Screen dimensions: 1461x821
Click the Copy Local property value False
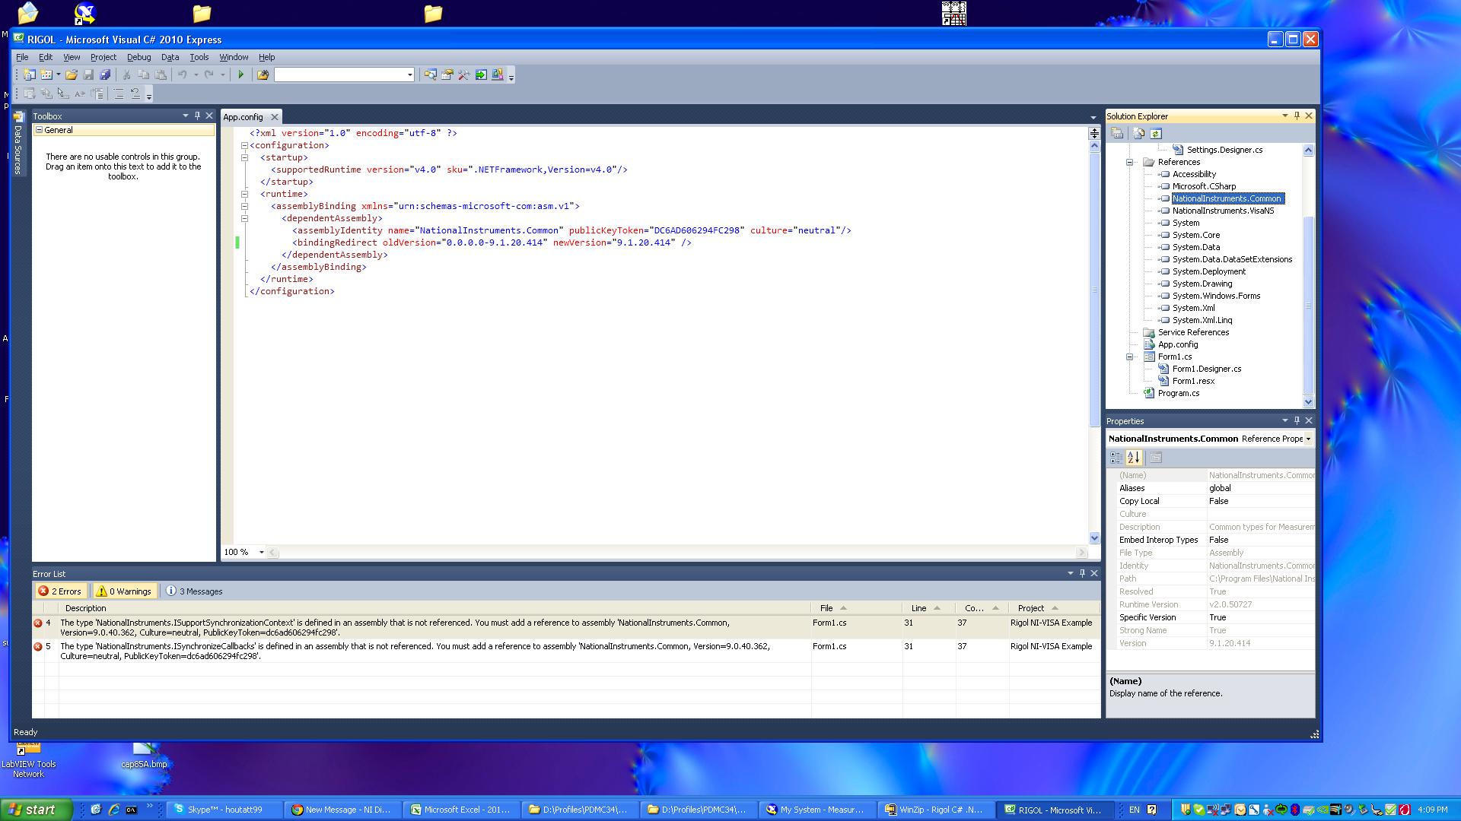tap(1261, 501)
